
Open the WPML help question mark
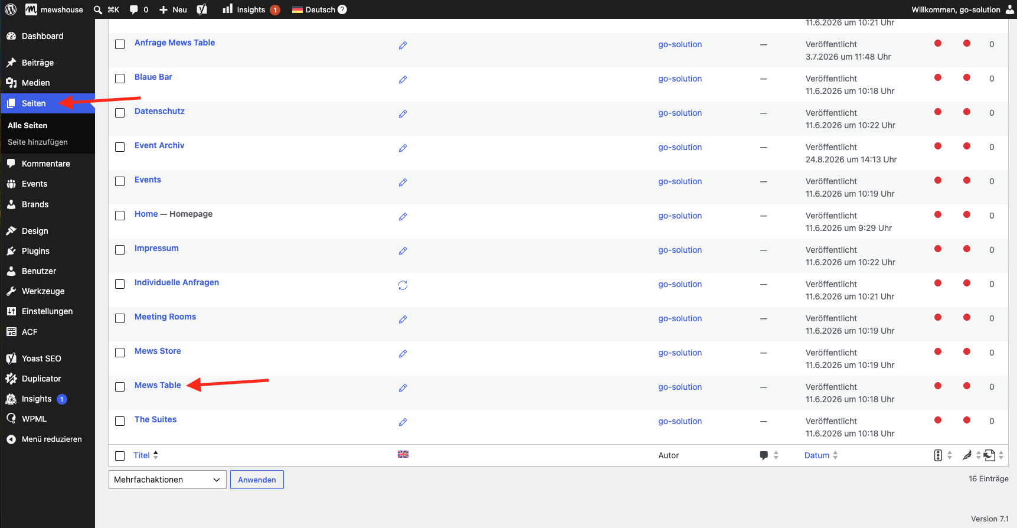click(342, 9)
